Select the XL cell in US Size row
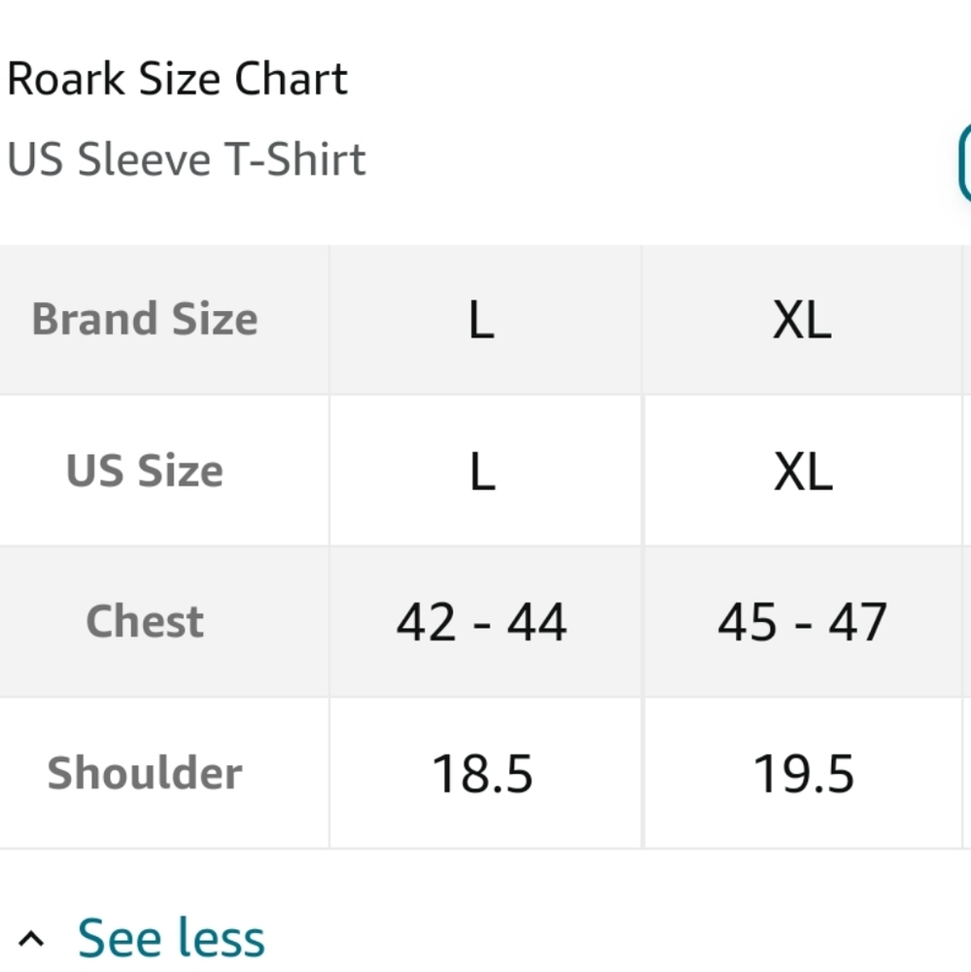 point(802,470)
